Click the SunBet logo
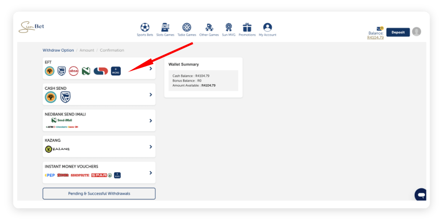 pos(31,27)
